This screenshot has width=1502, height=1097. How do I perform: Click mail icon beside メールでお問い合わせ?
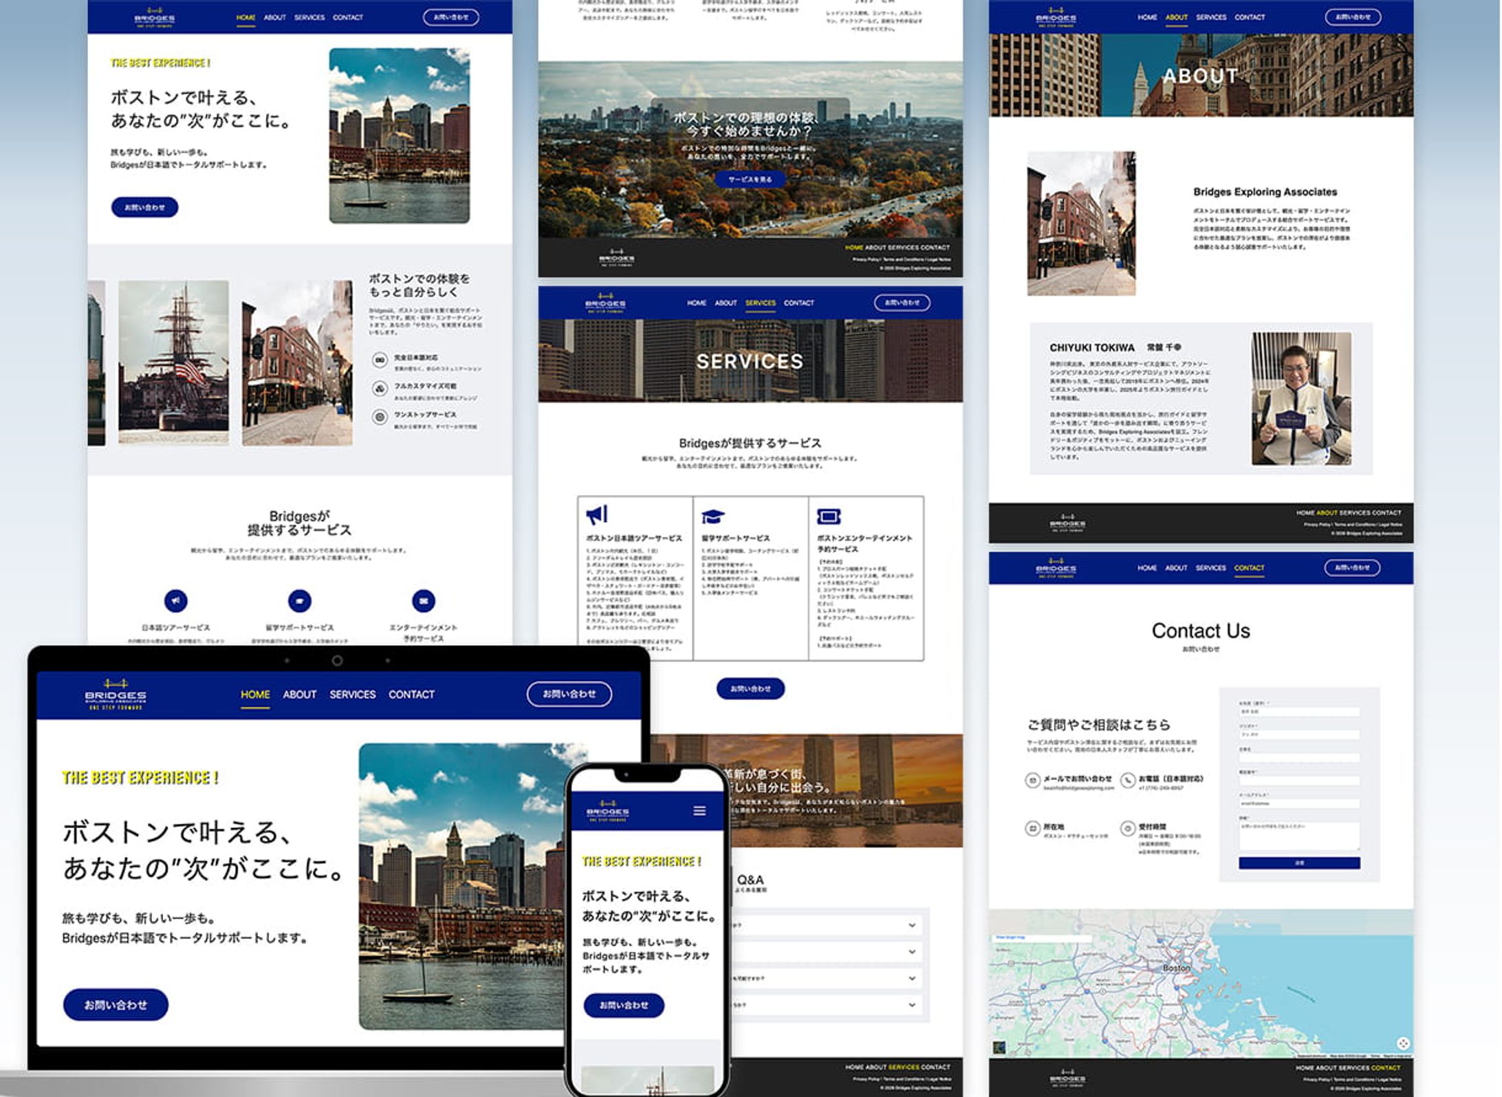tap(1032, 780)
